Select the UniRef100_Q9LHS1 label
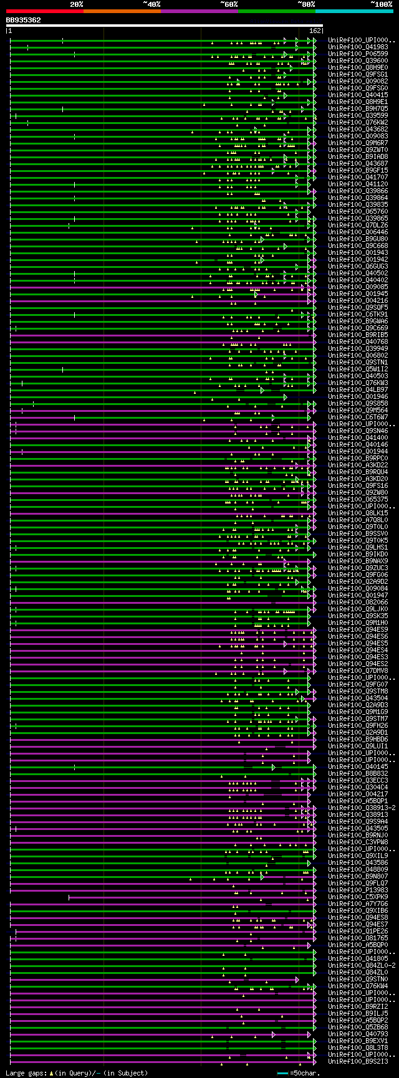This screenshot has width=399, height=1078. click(358, 547)
